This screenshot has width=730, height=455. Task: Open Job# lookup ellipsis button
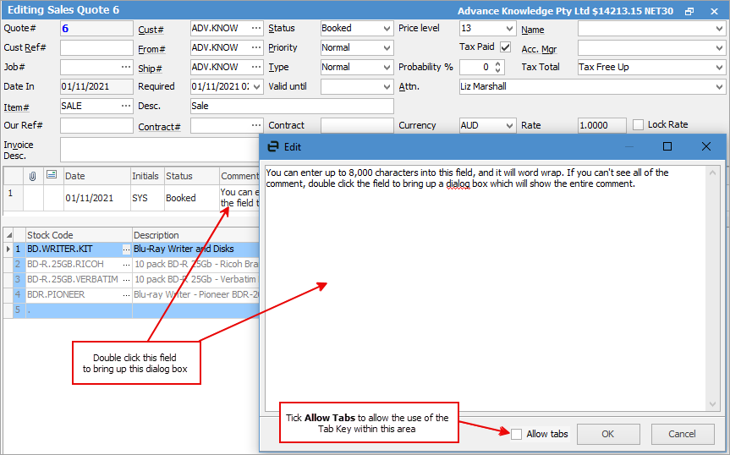tap(126, 68)
